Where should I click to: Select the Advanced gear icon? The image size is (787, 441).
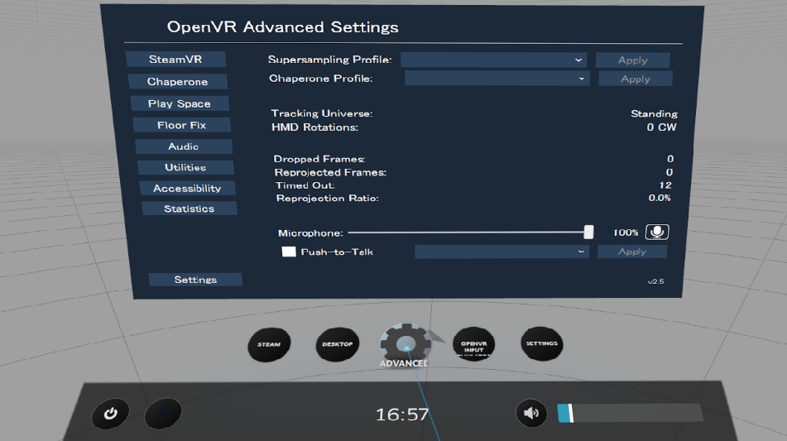405,344
